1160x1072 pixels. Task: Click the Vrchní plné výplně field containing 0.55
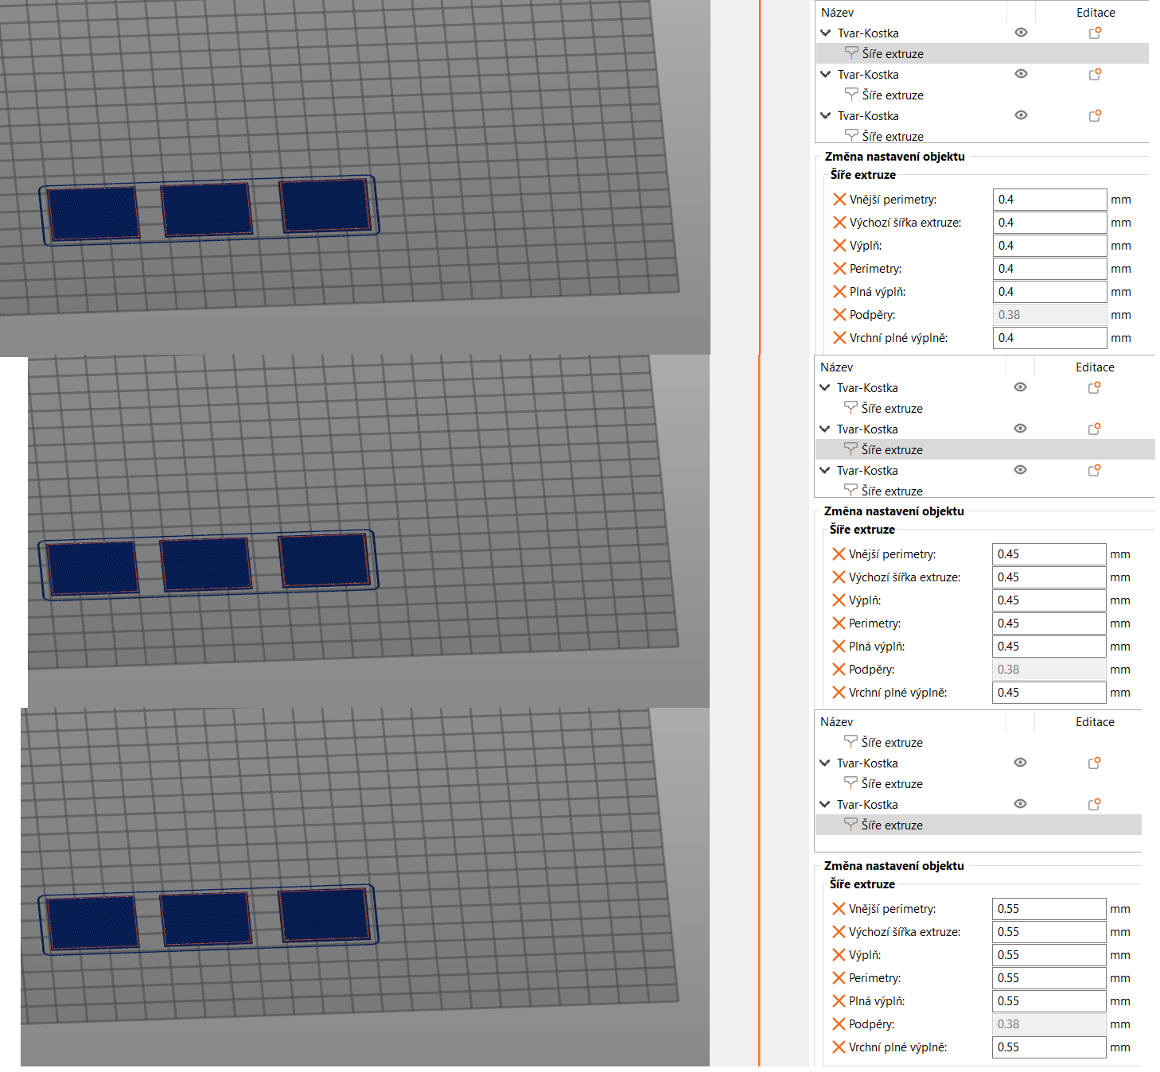[x=1049, y=1047]
